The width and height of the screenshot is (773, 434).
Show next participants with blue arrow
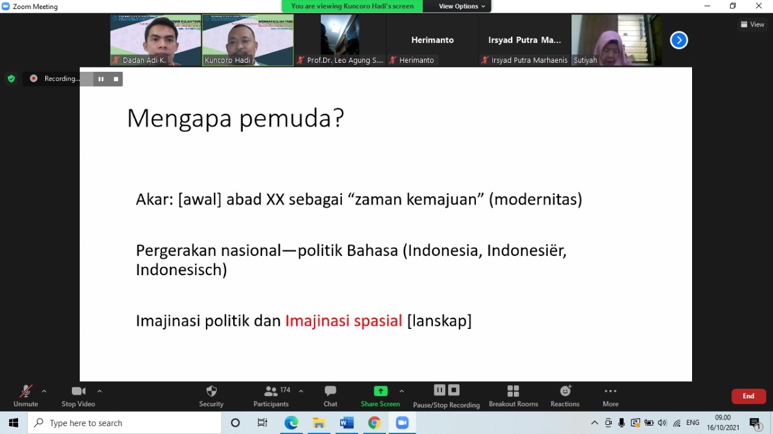[x=679, y=40]
